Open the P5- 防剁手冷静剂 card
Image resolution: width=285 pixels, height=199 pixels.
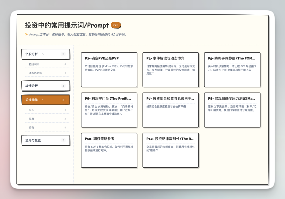[x=232, y=69]
